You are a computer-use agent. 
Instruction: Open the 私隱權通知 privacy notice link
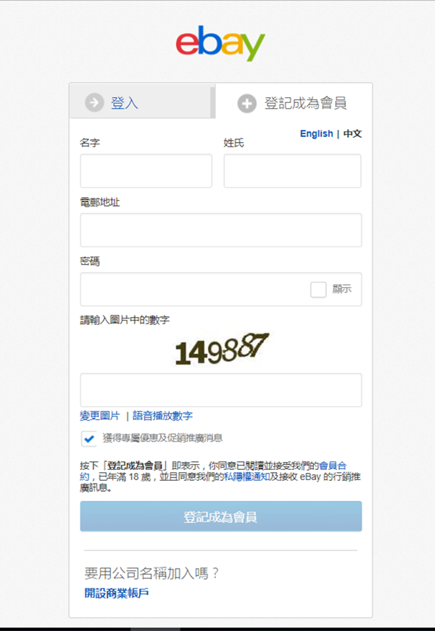pyautogui.click(x=247, y=477)
